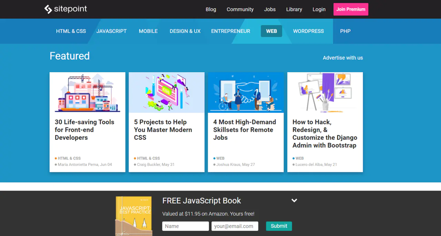This screenshot has height=236, width=441.
Task: Select the highlighted Web category tab
Action: tap(271, 31)
